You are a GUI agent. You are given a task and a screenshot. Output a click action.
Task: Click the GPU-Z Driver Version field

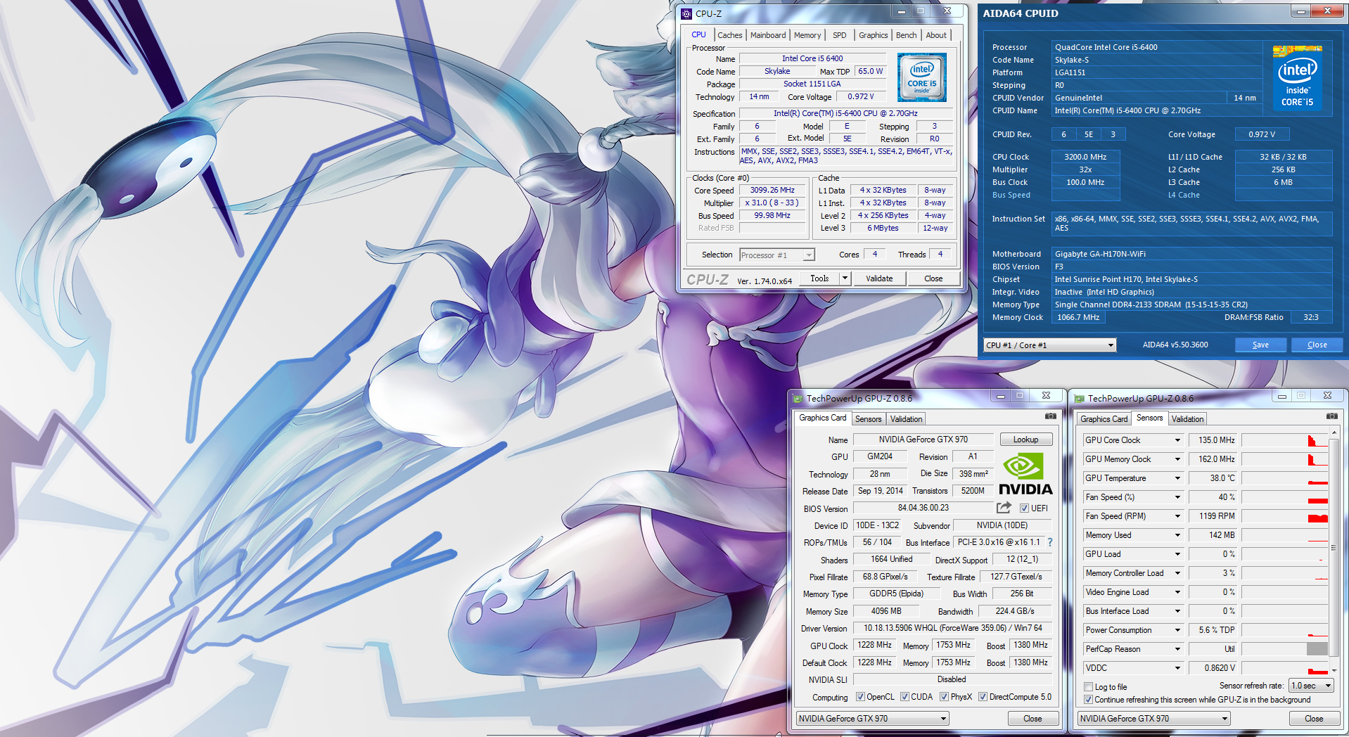pos(953,628)
